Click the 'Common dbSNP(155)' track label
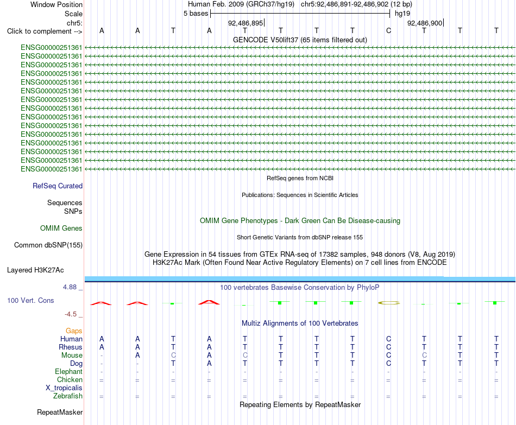 click(48, 245)
